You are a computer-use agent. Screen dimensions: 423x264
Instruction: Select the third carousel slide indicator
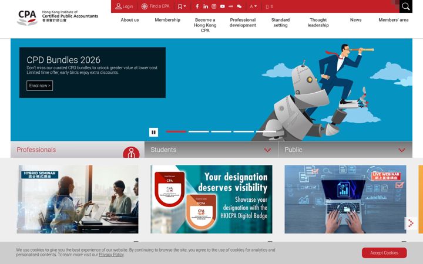tap(221, 132)
